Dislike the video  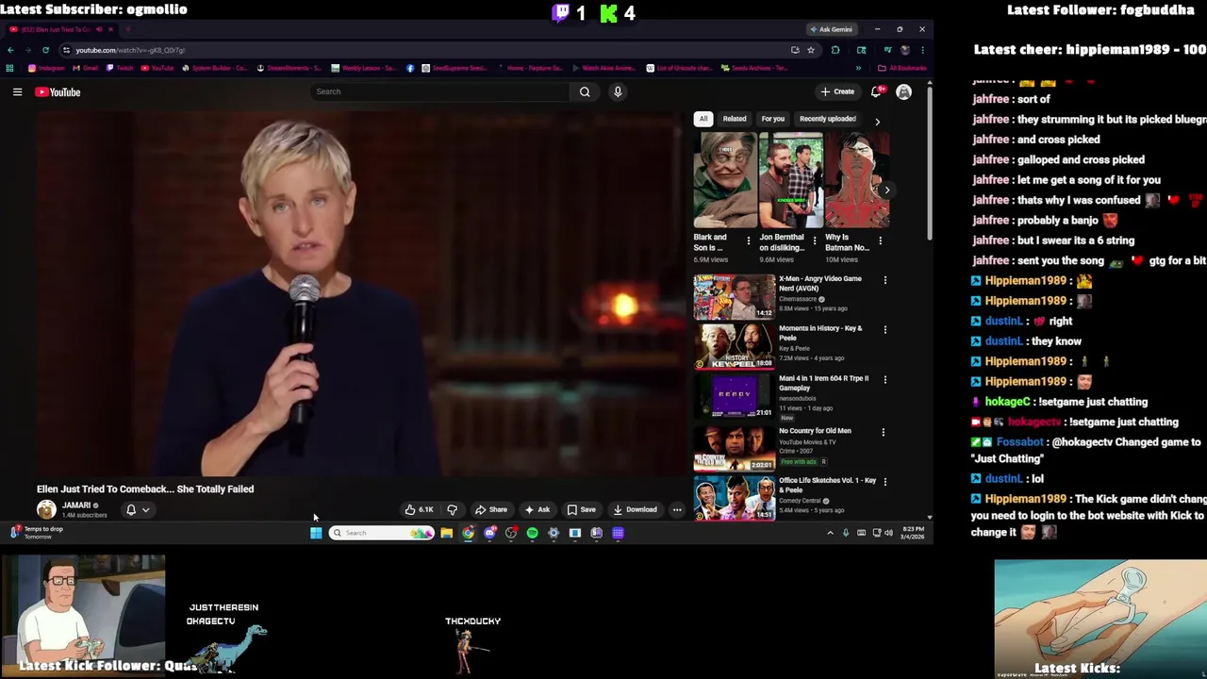(453, 509)
